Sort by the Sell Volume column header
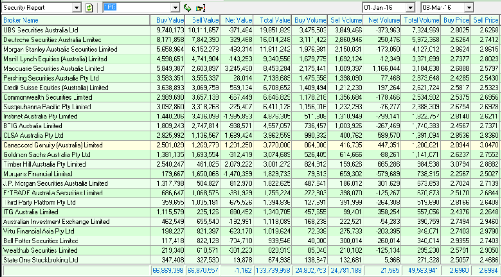 click(x=345, y=20)
